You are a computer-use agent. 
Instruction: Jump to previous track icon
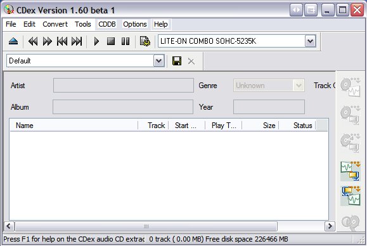pyautogui.click(x=62, y=41)
